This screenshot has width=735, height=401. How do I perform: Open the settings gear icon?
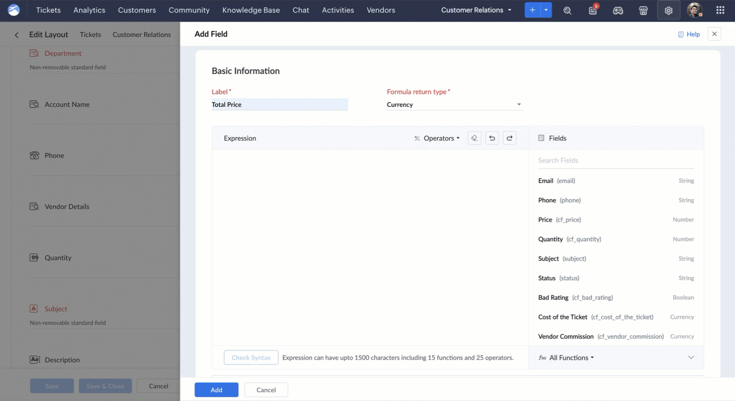pos(668,10)
